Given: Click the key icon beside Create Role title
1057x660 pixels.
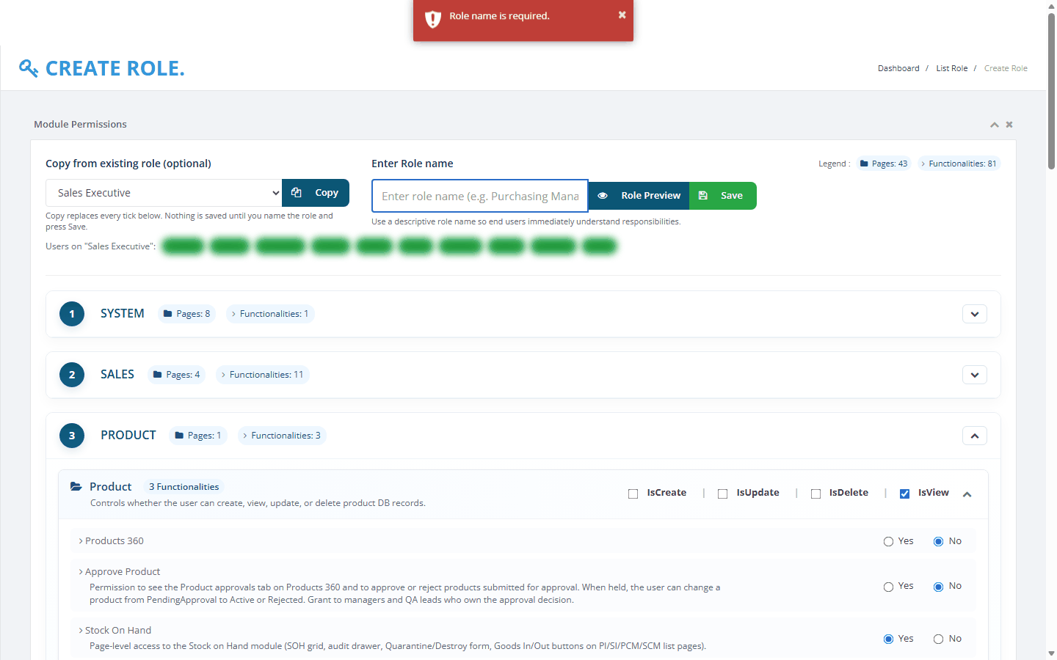Looking at the screenshot, I should click(29, 68).
